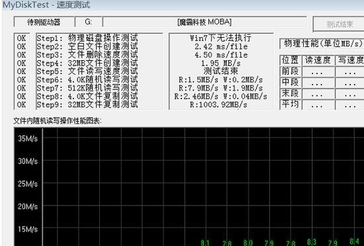Select the 平均 row in performance table
The image size is (364, 246).
[322, 104]
